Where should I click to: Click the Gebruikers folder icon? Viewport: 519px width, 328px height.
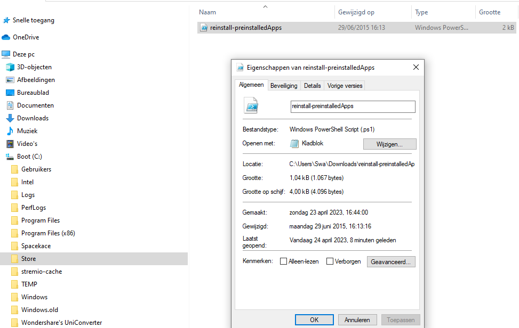pos(14,169)
